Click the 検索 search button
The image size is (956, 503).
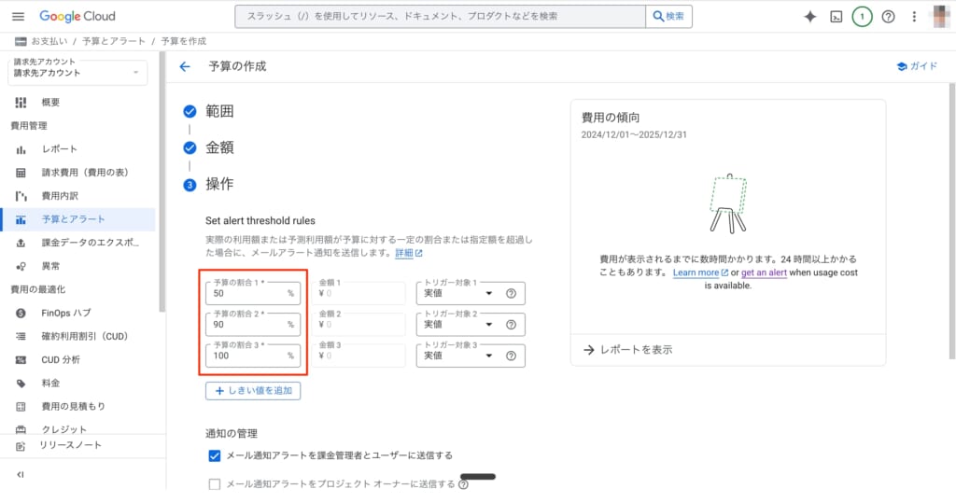[668, 17]
